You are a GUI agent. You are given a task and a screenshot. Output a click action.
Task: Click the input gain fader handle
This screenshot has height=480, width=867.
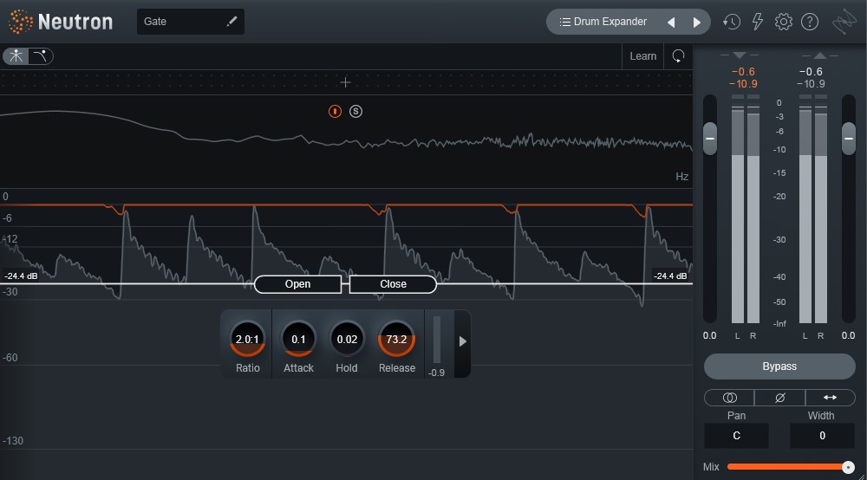click(x=709, y=138)
